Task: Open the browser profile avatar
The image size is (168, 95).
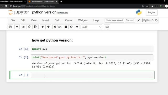Action: coord(166,6)
